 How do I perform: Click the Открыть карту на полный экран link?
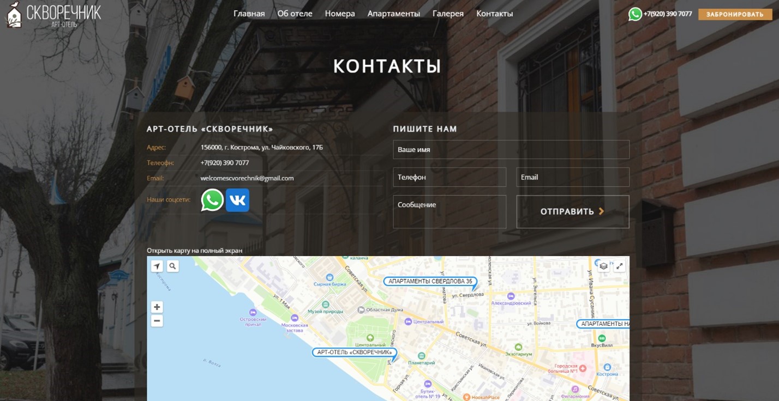coord(194,251)
